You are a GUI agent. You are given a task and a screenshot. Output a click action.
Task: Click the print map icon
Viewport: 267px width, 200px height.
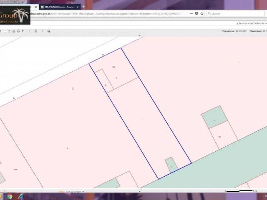coord(13,31)
